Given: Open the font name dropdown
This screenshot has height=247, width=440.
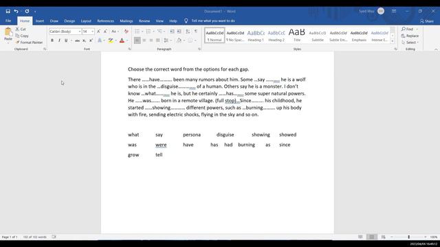Looking at the screenshot, I should pos(80,32).
